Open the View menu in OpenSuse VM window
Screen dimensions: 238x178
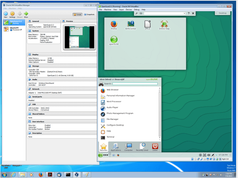(115, 9)
